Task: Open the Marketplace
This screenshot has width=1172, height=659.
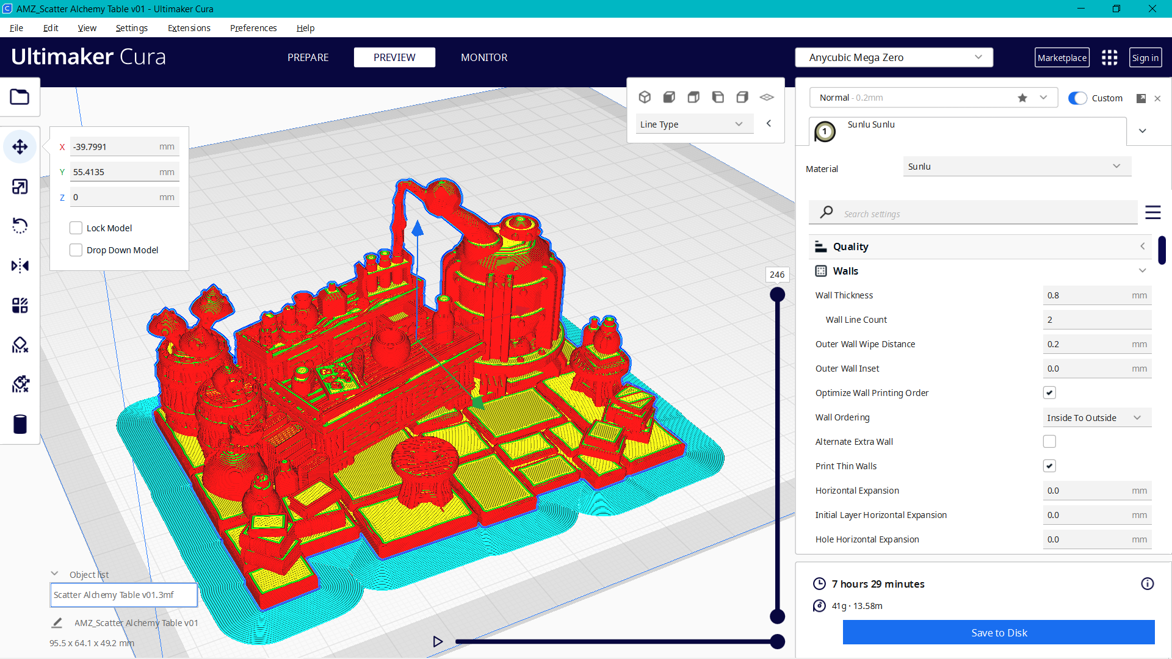Action: pyautogui.click(x=1062, y=57)
